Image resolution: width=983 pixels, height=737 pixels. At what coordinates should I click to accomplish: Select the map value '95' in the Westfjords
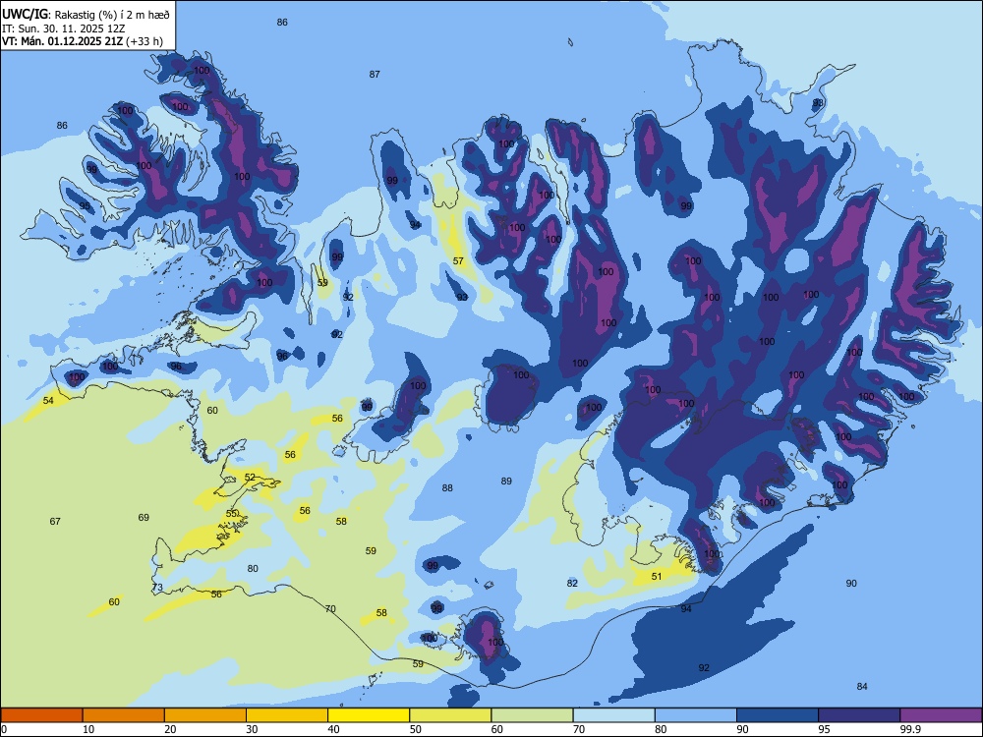pyautogui.click(x=85, y=205)
